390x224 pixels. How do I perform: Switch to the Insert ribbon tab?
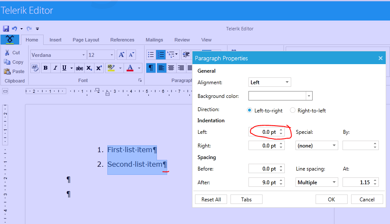click(x=55, y=40)
